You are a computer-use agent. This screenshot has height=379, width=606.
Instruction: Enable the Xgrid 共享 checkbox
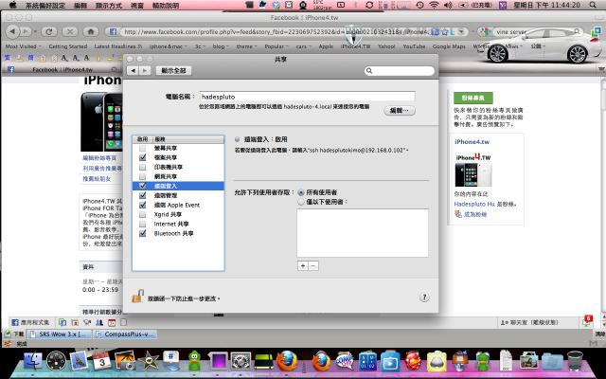click(x=142, y=214)
